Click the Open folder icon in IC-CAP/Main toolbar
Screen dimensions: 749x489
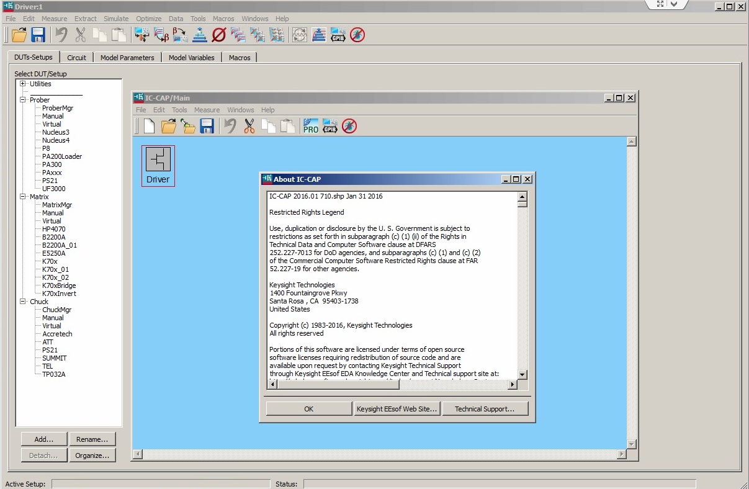(168, 126)
